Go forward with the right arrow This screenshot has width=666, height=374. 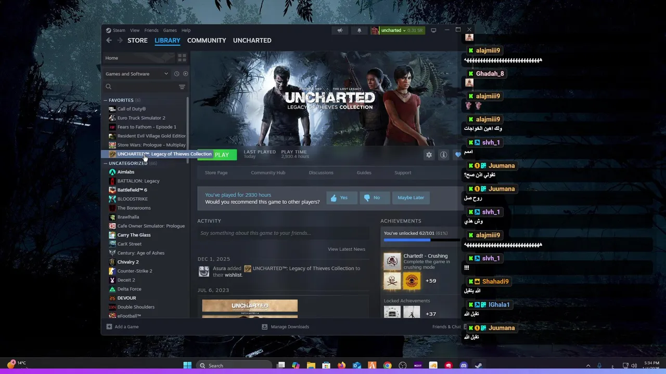pyautogui.click(x=120, y=41)
